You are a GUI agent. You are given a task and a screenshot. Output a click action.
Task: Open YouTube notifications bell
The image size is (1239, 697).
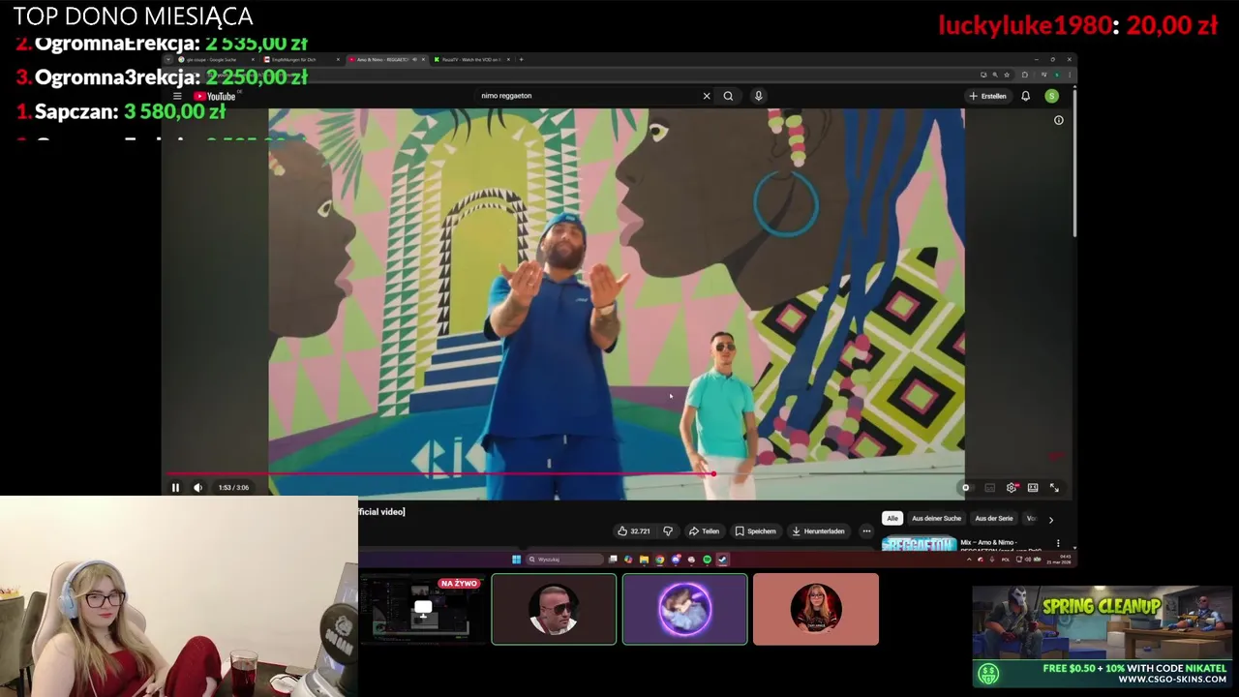pos(1025,96)
